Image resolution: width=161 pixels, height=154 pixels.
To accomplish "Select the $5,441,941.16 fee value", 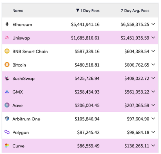I will 85,24.
